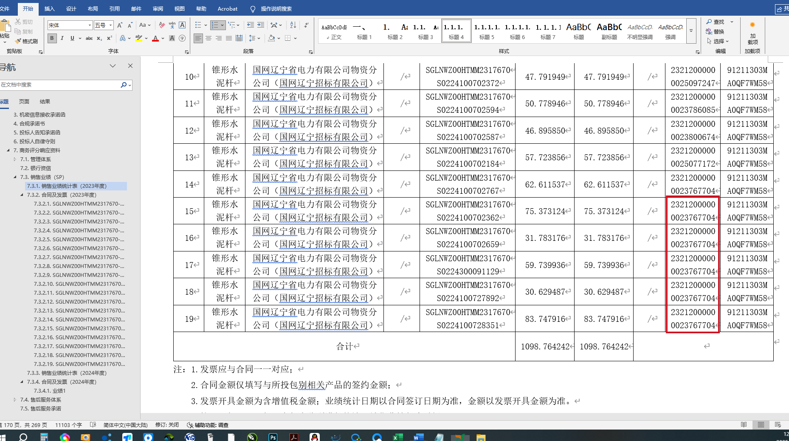The height and width of the screenshot is (441, 789).
Task: Increase the paragraph indent
Action: 261,25
